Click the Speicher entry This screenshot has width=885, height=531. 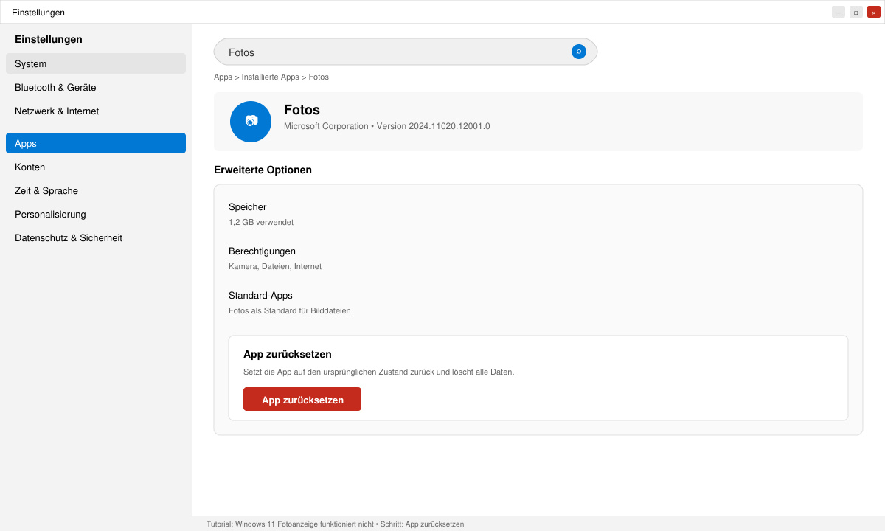247,207
